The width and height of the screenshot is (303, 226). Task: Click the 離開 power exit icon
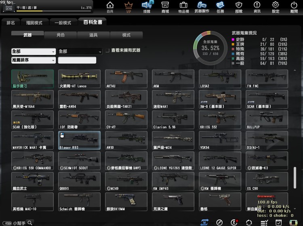(x=294, y=7)
